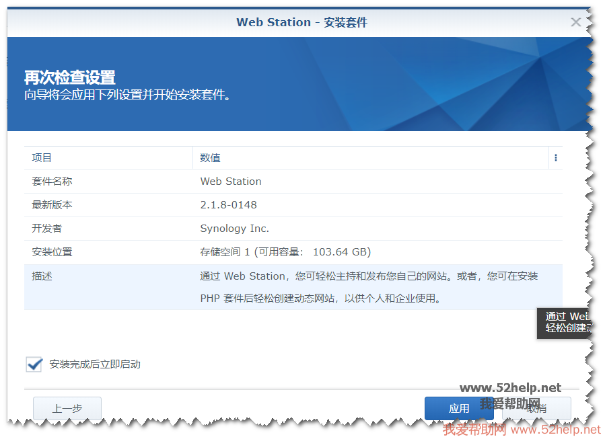
Task: Toggle 安装完成后立即启动 checkbox
Action: click(34, 364)
